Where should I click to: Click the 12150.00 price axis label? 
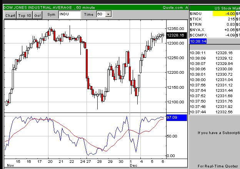point(175,87)
